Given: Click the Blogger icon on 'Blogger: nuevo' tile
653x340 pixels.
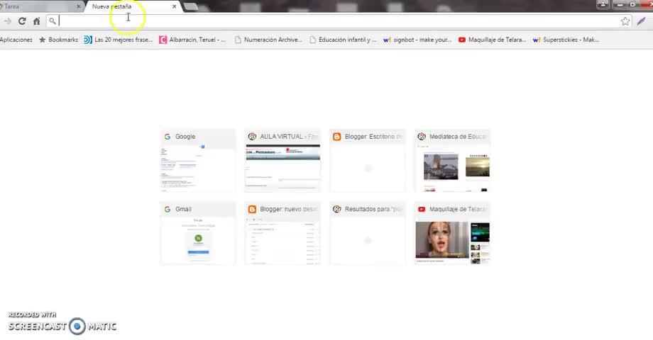Looking at the screenshot, I should pos(252,209).
